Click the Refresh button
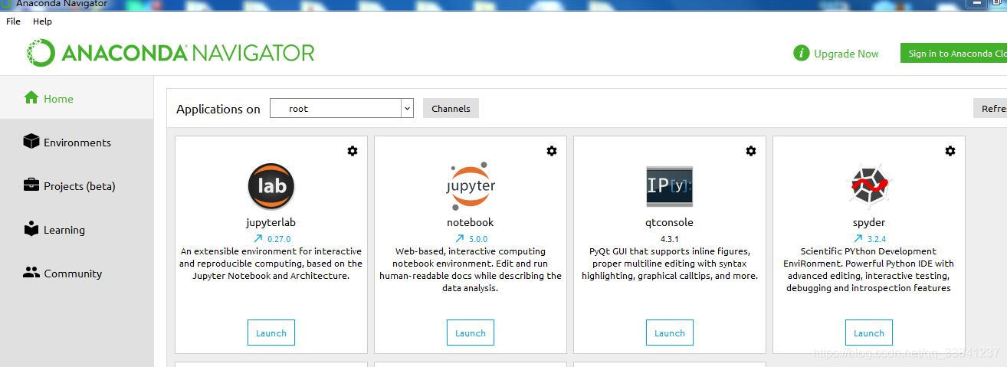1007x367 pixels. point(990,108)
